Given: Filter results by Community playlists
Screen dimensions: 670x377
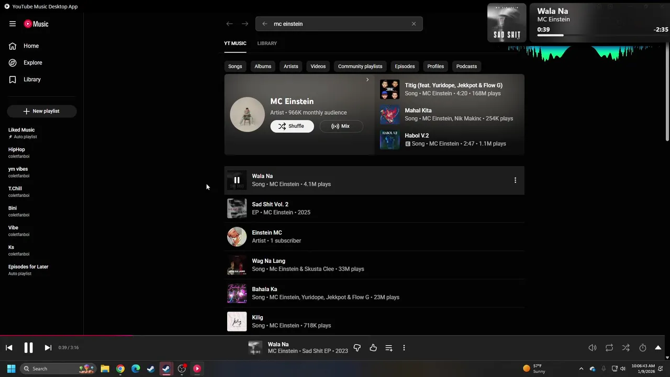Looking at the screenshot, I should click(360, 66).
